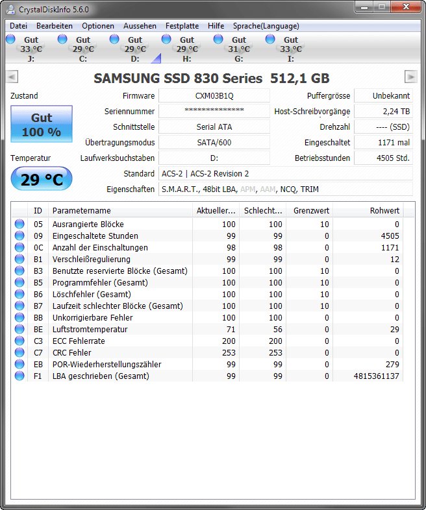Click status orb for Ausrangierte Blöcke row
The height and width of the screenshot is (510, 426).
[19, 224]
